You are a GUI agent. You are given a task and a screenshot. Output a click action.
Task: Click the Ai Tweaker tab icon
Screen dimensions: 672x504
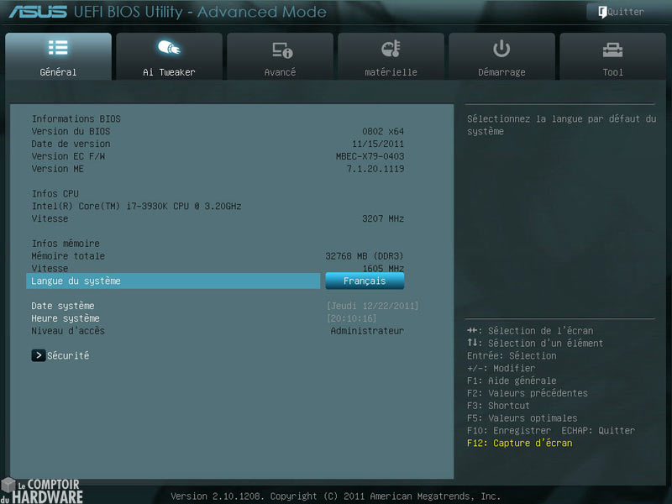(168, 48)
